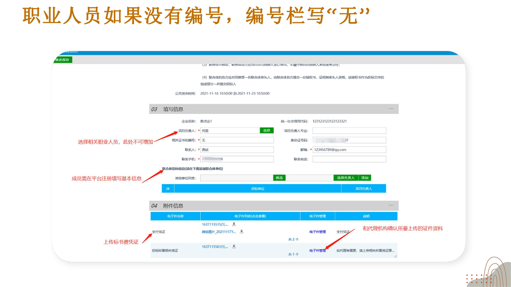Click the 选择负责人 button
Viewport: 511px width, 287px height.
346,178
